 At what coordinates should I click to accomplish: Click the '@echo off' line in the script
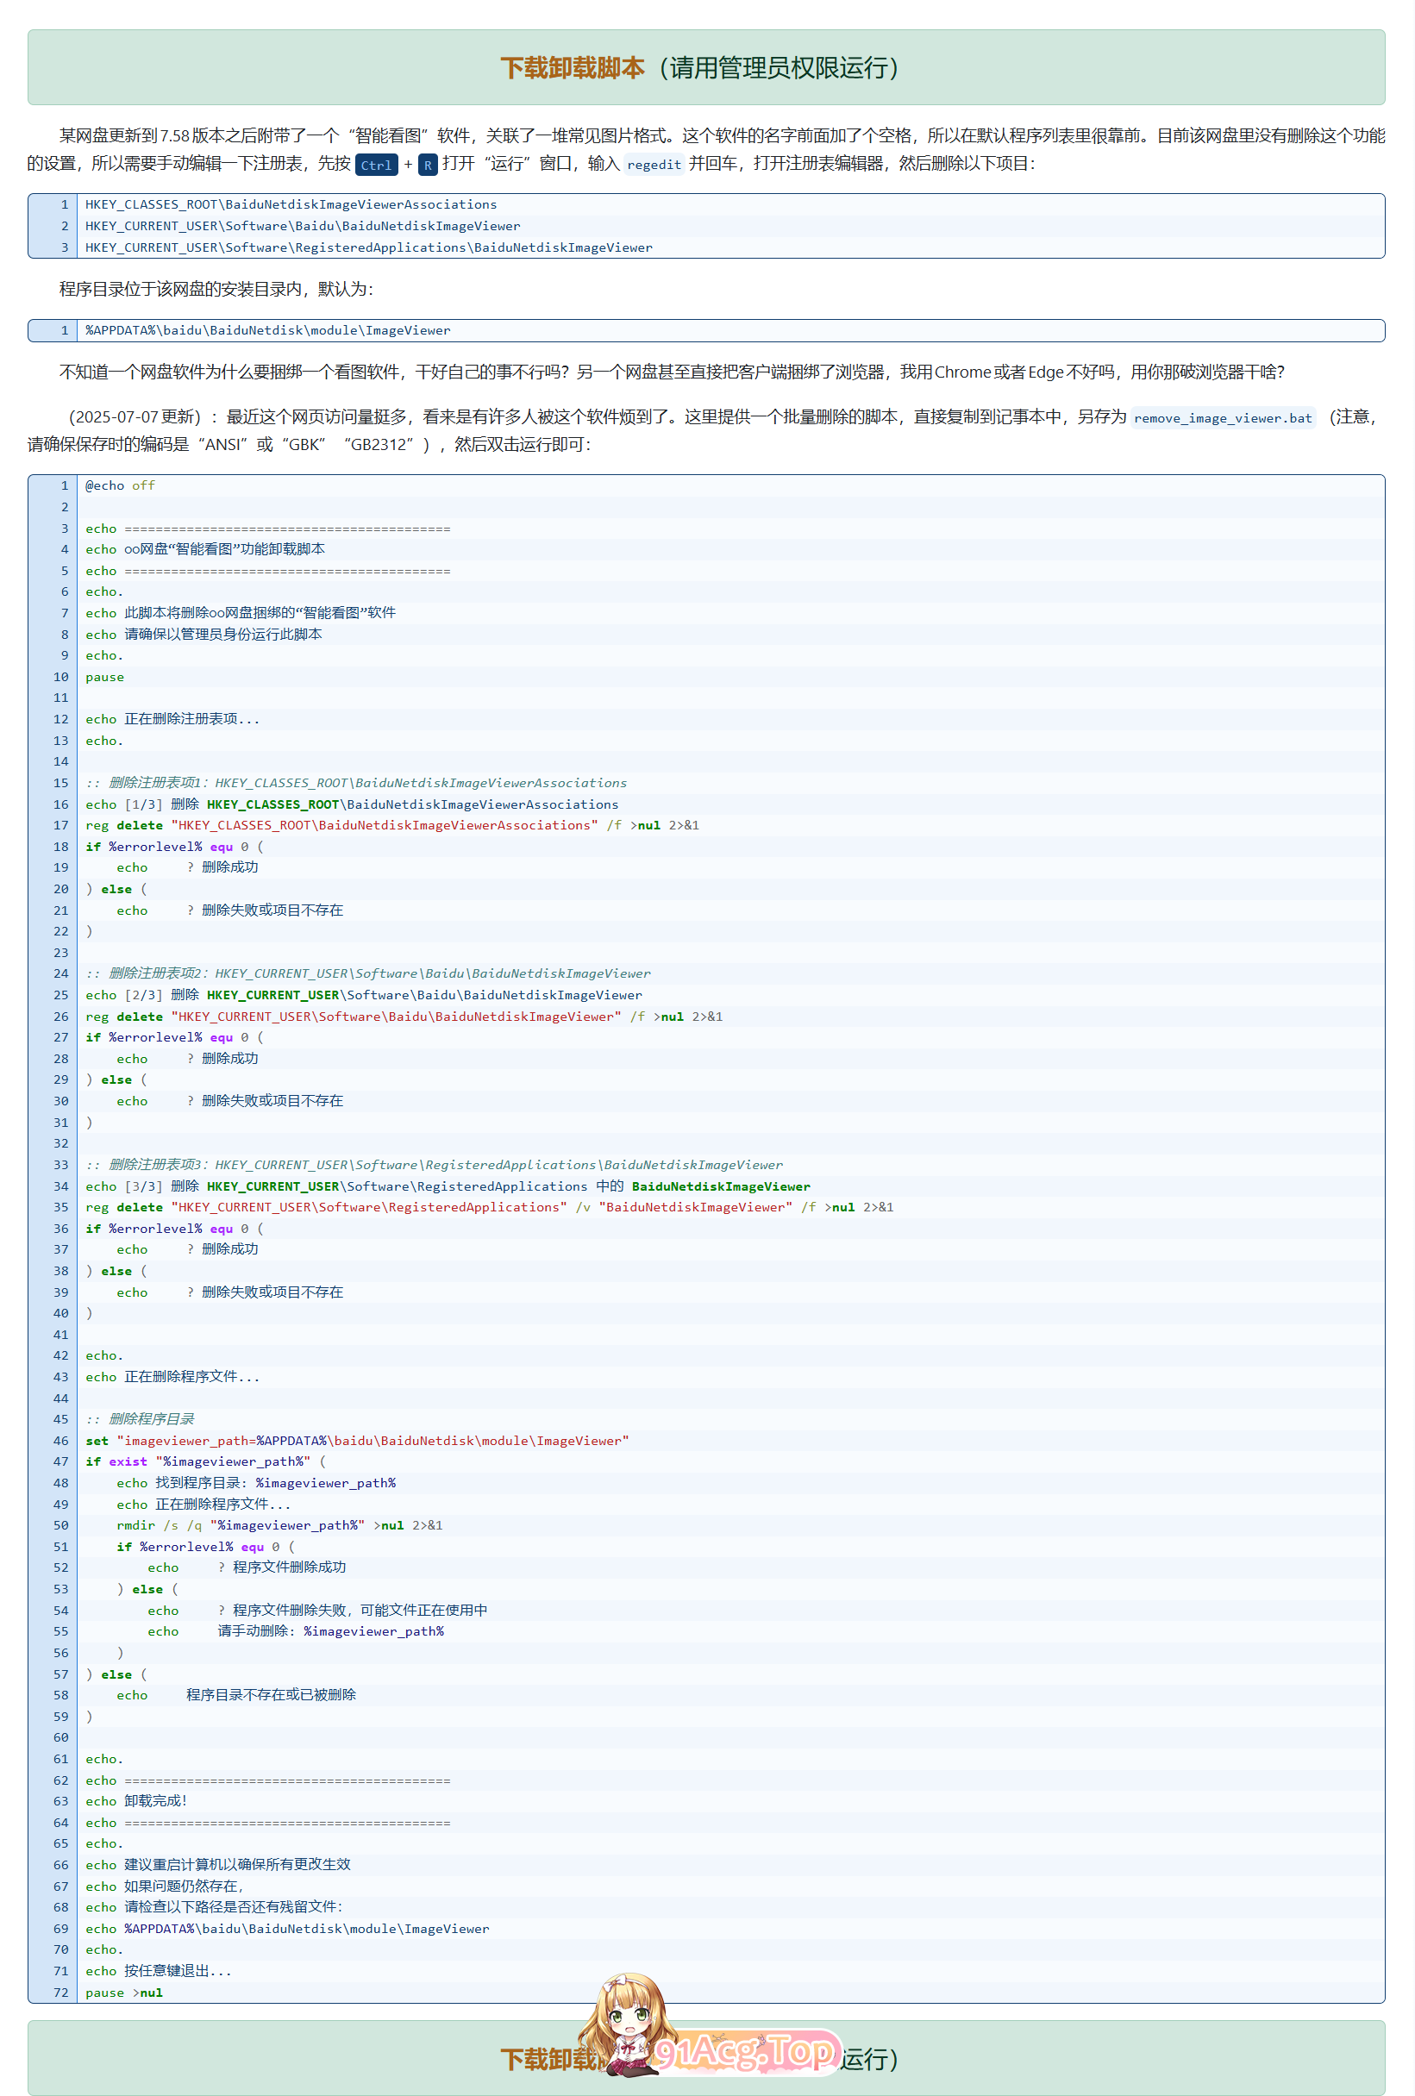[x=120, y=486]
